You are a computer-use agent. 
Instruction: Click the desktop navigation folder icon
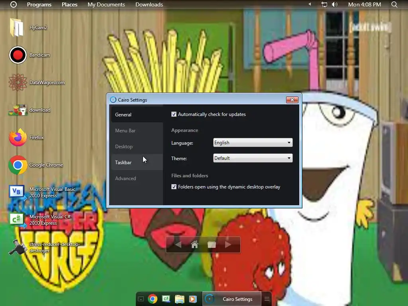pos(212,245)
